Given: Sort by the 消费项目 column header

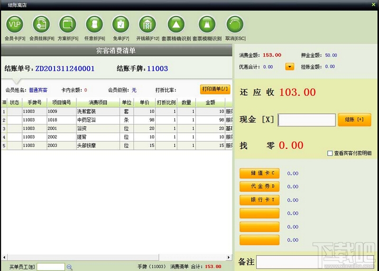Looking at the screenshot, I should coord(98,102).
